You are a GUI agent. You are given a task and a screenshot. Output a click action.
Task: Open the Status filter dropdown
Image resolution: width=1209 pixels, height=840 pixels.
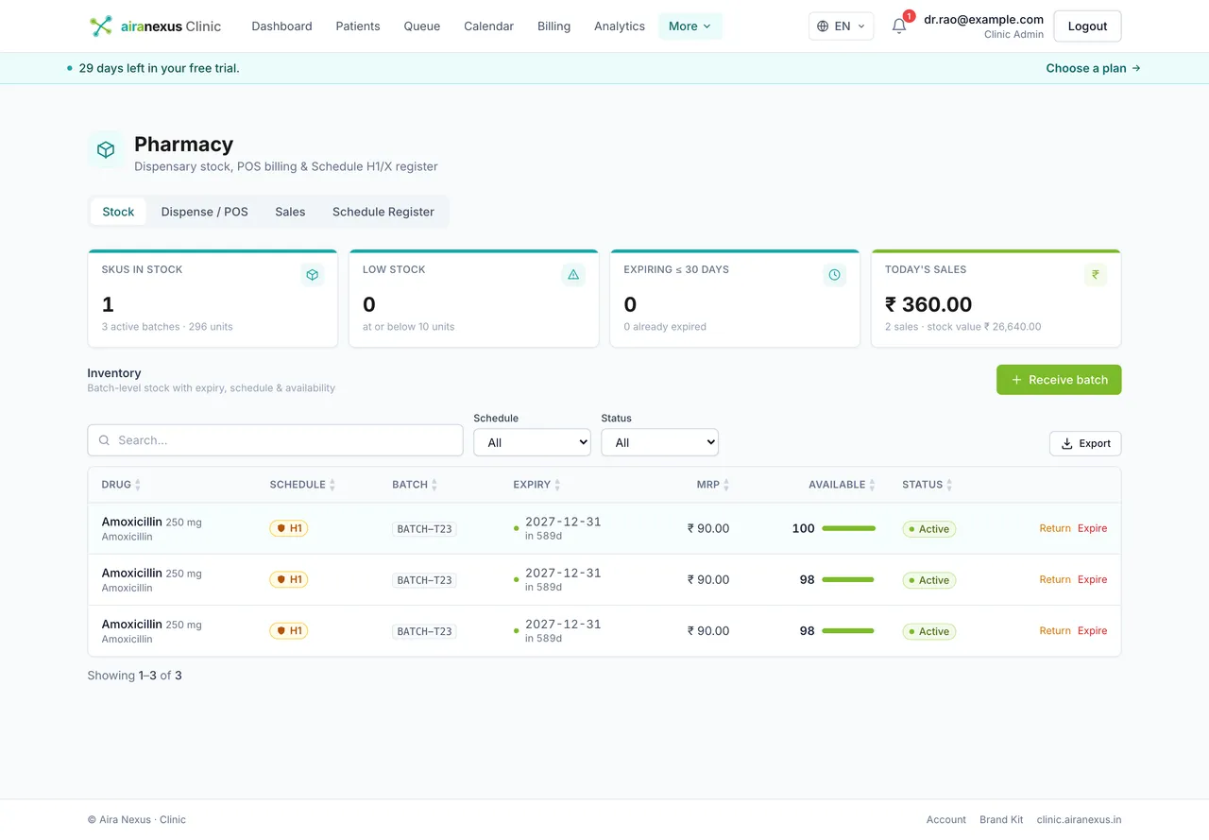[x=659, y=442]
